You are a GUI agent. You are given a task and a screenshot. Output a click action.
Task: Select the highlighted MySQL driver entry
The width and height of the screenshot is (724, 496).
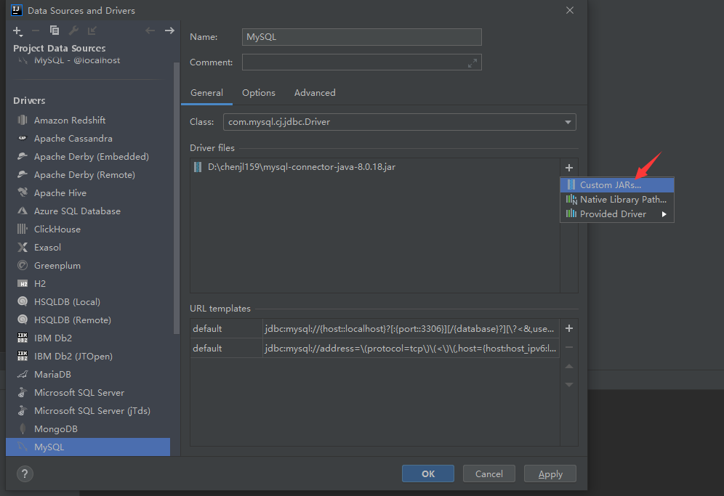[88, 447]
